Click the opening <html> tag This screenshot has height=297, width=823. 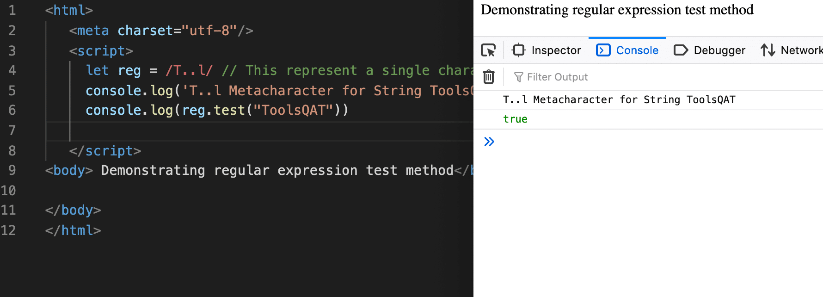[x=69, y=10]
